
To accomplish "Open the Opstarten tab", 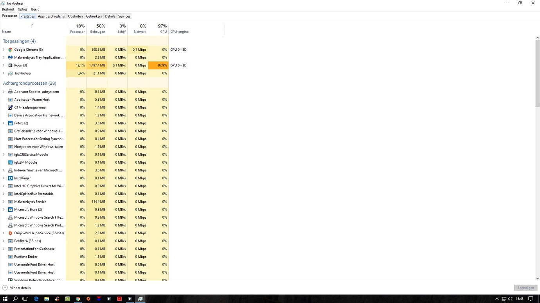I will coord(75,16).
